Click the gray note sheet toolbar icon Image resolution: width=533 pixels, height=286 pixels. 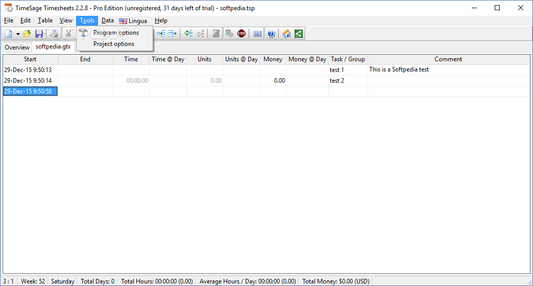[x=216, y=34]
